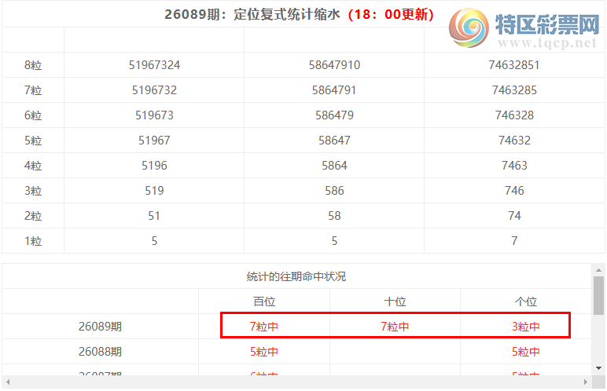The height and width of the screenshot is (391, 607).
Task: Click the vertical scrollbar thumb
Action: tap(599, 294)
